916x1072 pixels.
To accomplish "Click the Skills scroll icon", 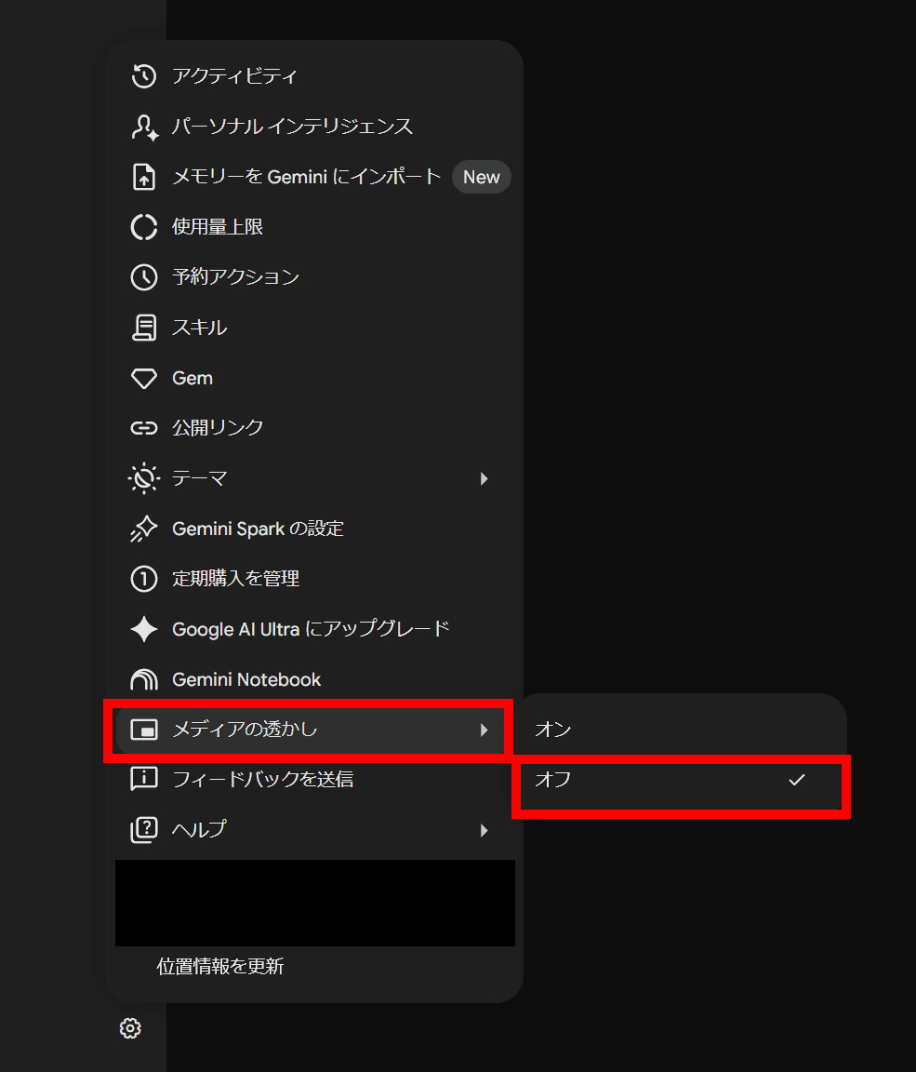I will coord(143,328).
